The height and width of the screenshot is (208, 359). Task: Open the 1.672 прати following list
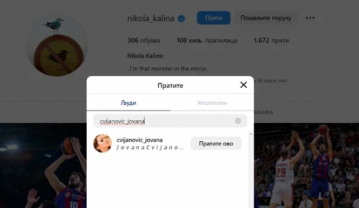[271, 41]
